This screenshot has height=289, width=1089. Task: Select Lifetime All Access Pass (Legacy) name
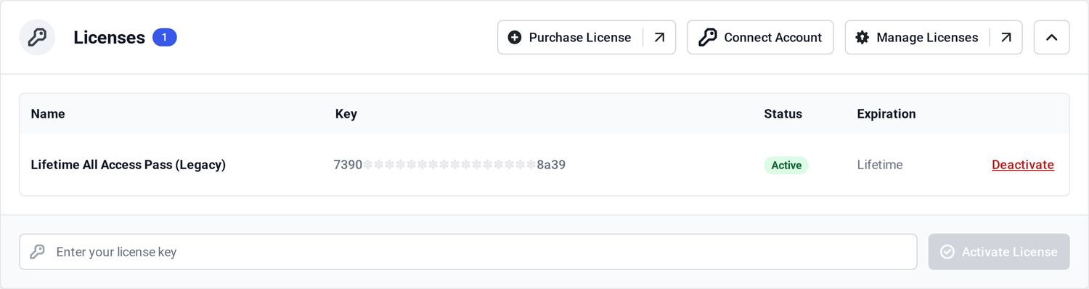point(129,165)
